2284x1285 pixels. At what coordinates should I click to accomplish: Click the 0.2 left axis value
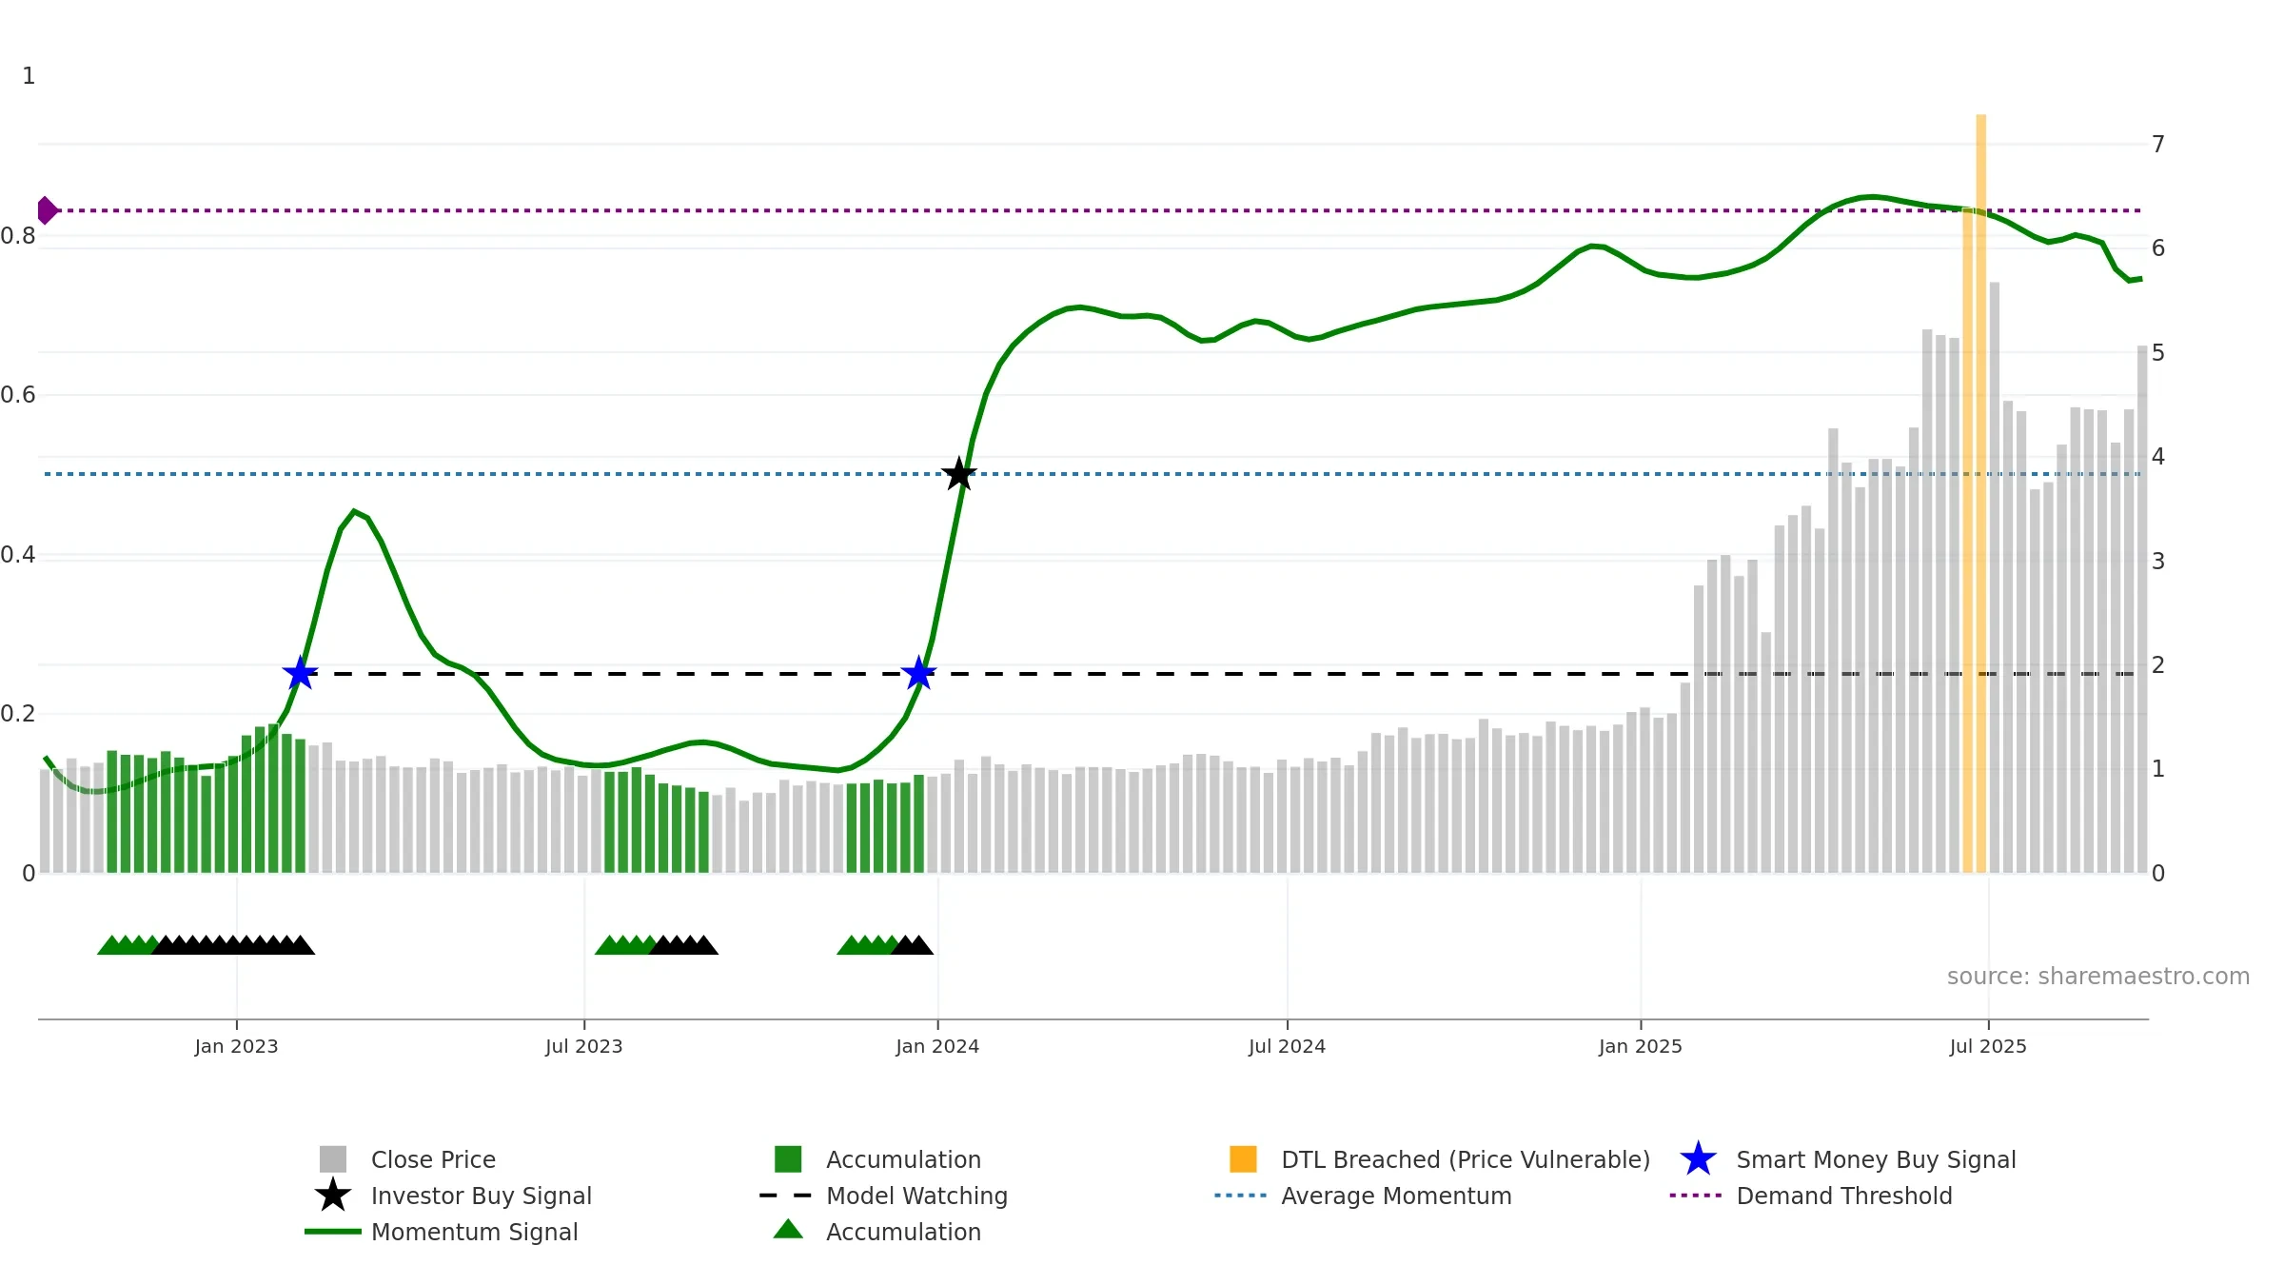(18, 713)
